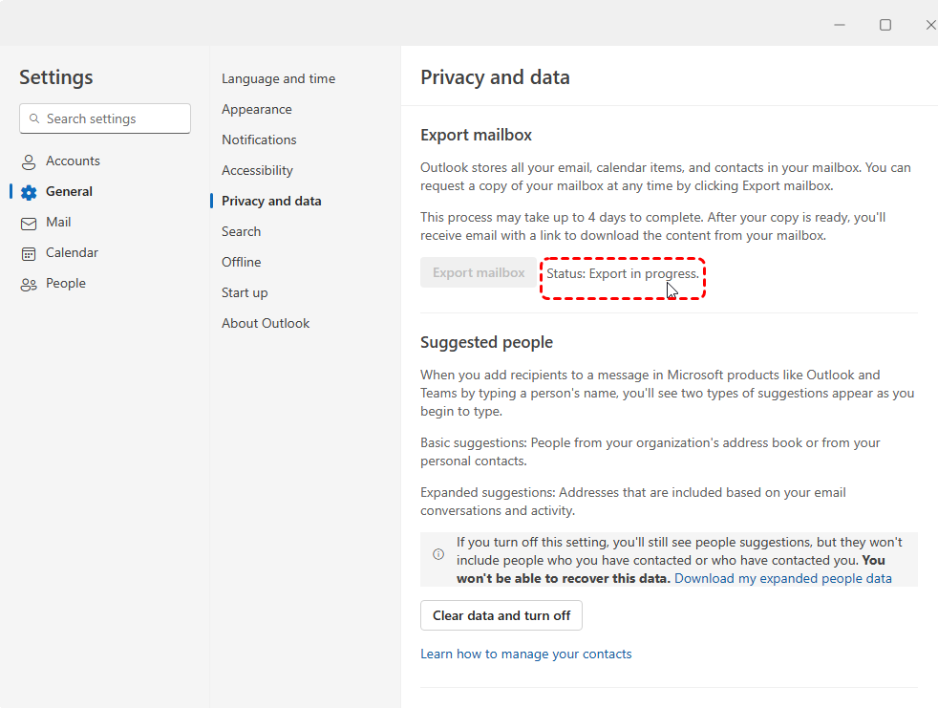Click the Calendar icon in sidebar

[x=29, y=253]
